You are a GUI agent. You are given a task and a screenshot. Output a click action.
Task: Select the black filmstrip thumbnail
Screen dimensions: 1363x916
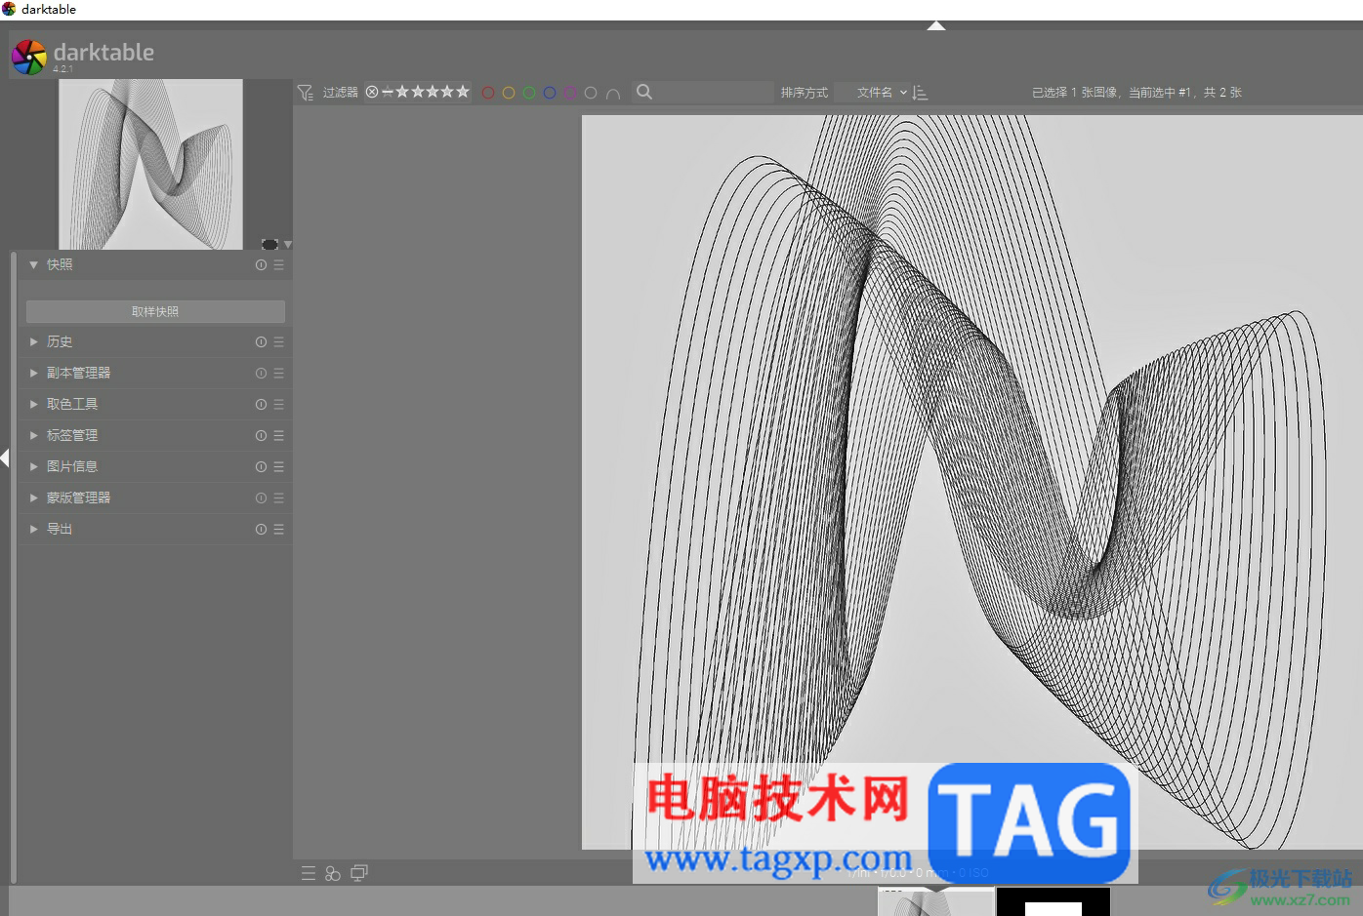(x=1053, y=901)
